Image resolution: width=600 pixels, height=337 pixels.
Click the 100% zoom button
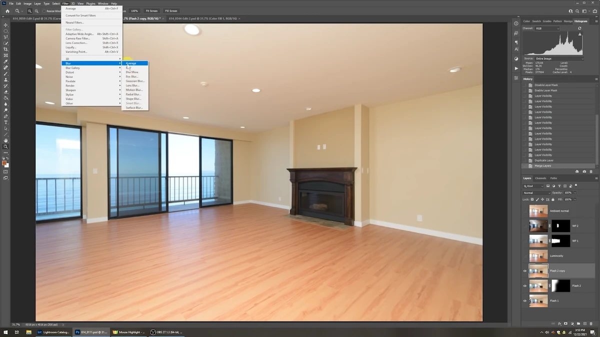click(134, 10)
